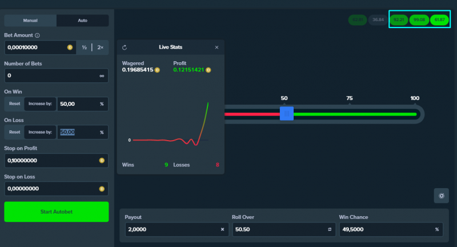Screen dimensions: 457x247
Task: Reset the Live Stats with refresh icon
Action: tap(125, 47)
